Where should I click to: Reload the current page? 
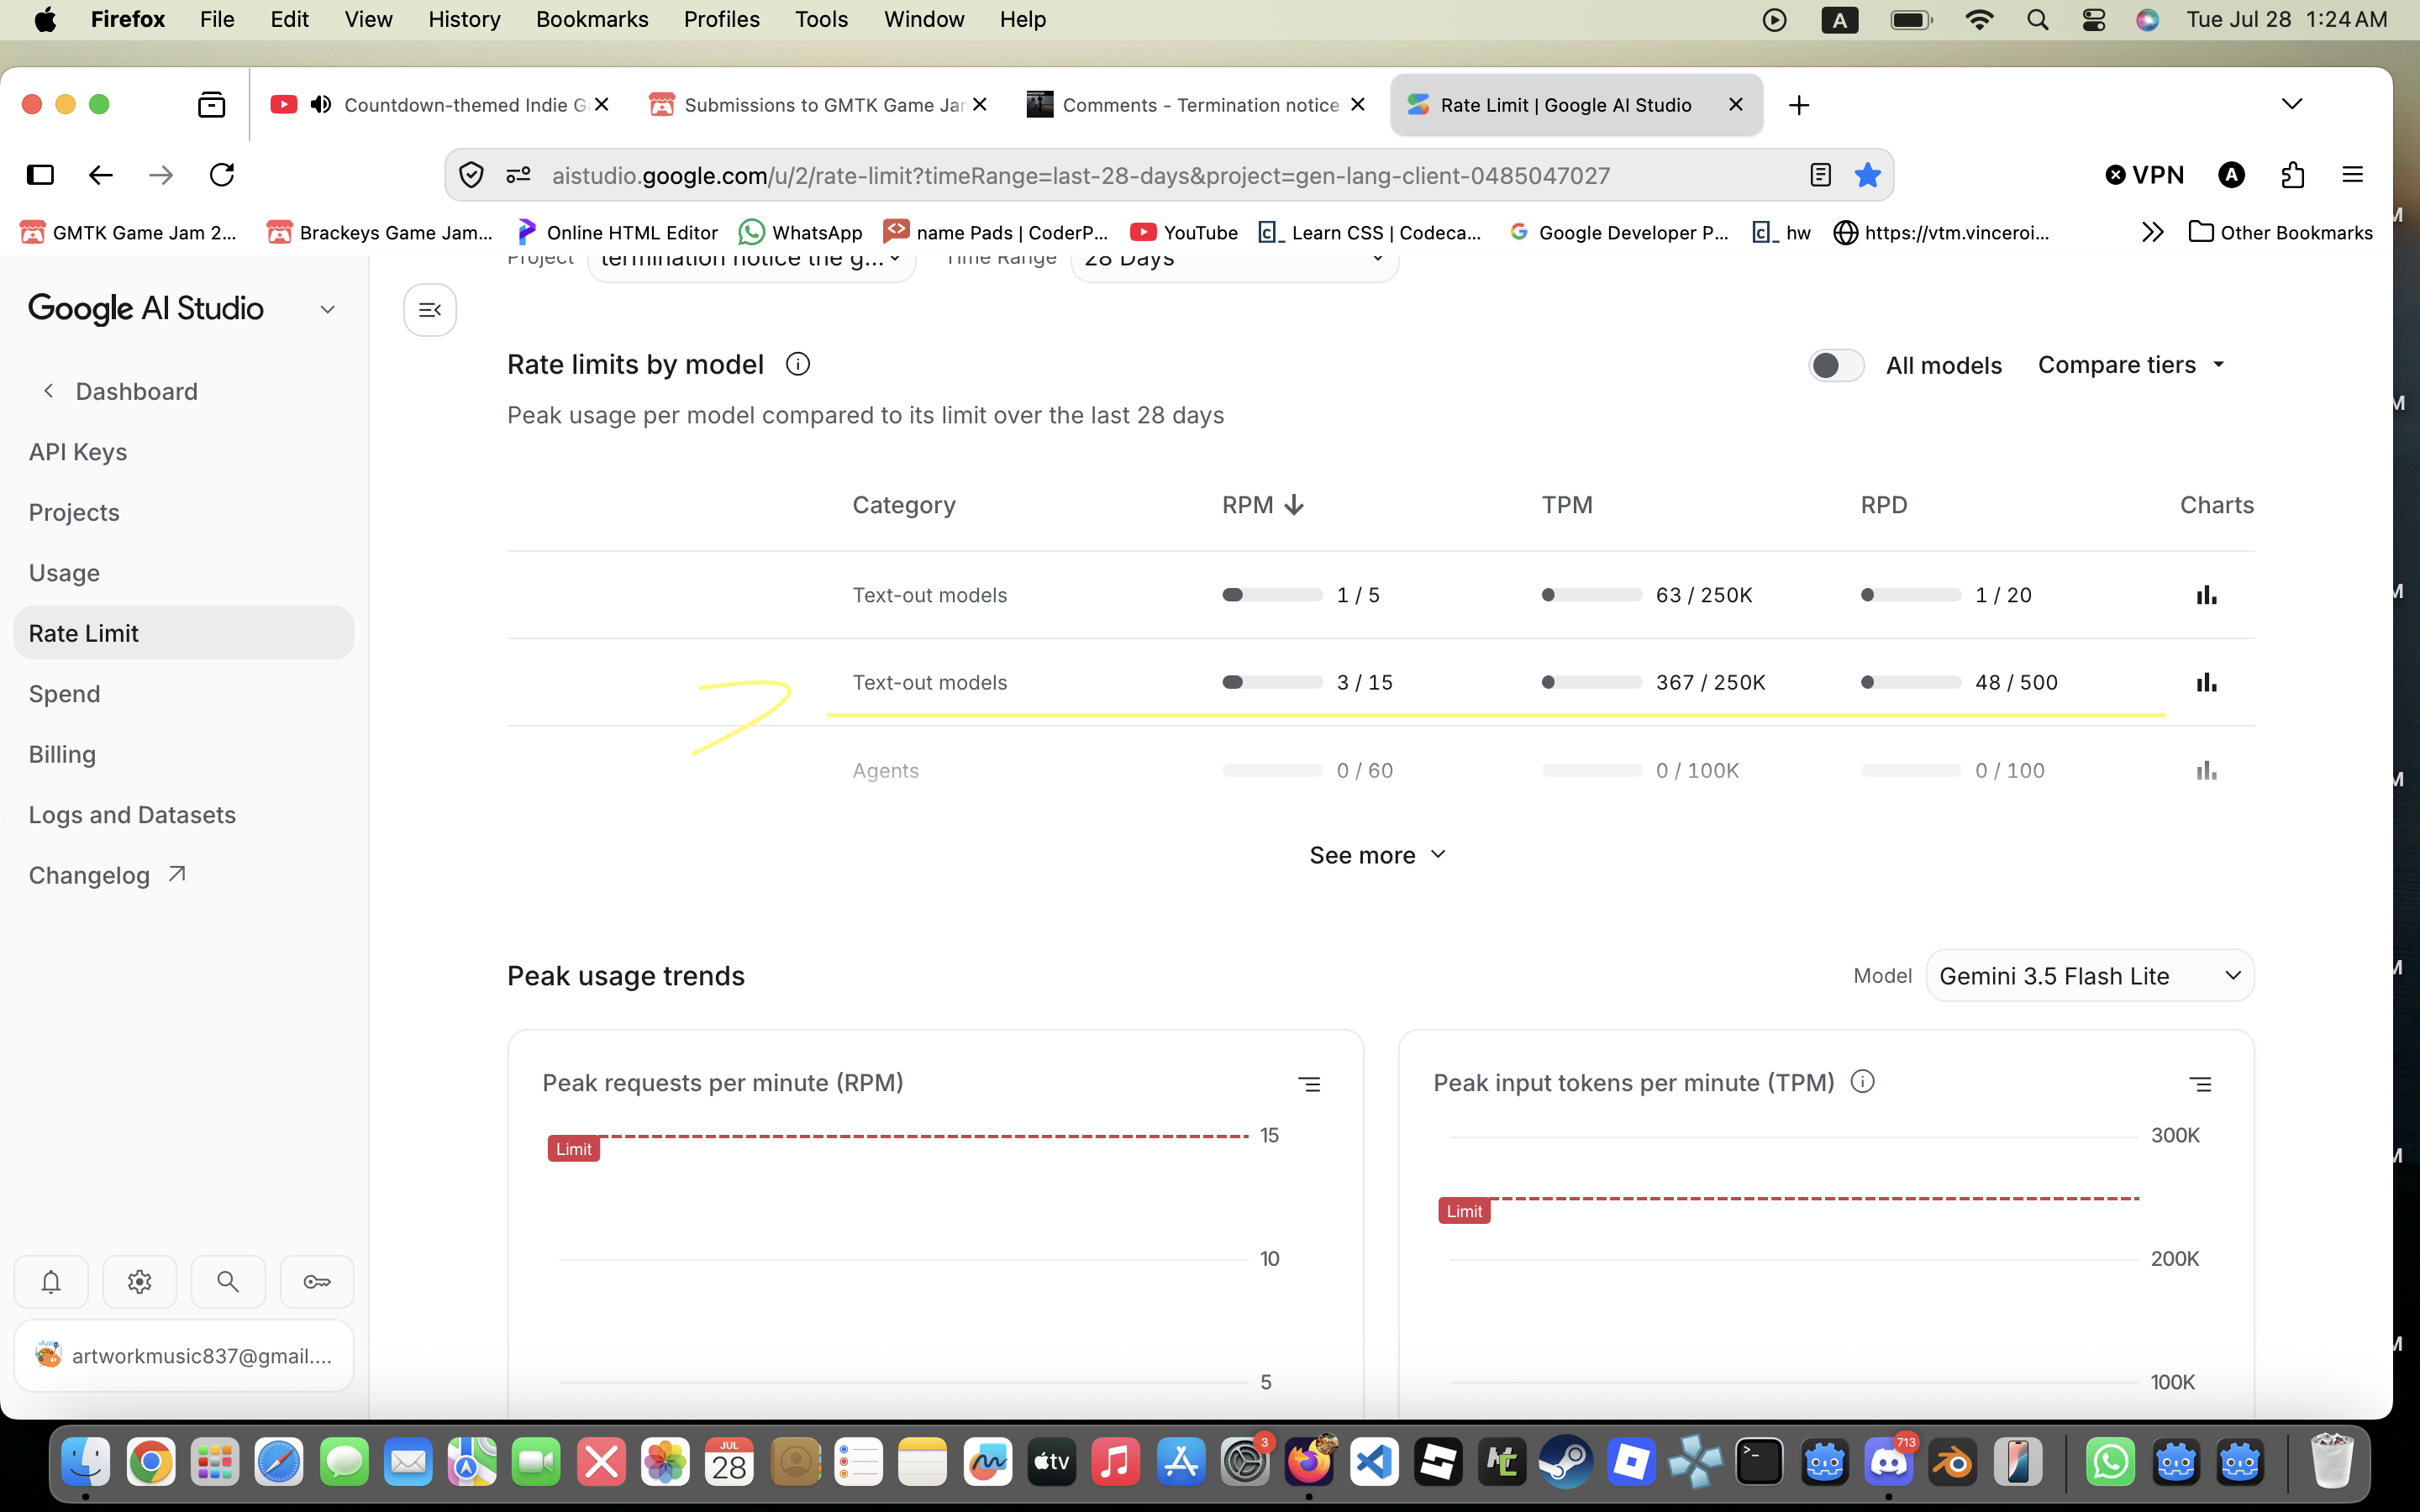pos(222,175)
